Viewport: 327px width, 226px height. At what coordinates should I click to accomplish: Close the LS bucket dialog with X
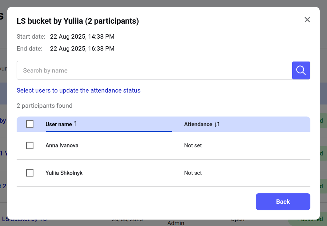coord(307,19)
